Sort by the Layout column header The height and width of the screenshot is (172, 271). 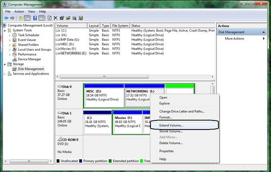tap(94, 26)
